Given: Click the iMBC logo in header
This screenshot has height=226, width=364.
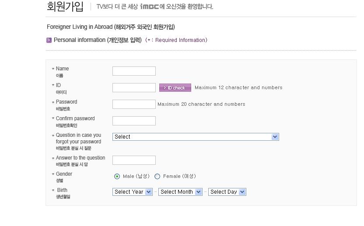Looking at the screenshot, I should [149, 7].
